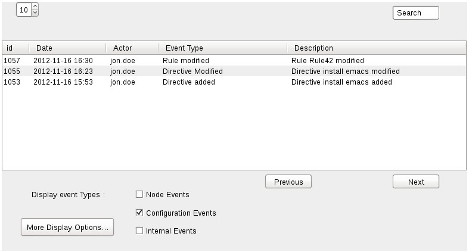Enable the Node Events checkbox
This screenshot has height=252, width=469.
point(139,195)
